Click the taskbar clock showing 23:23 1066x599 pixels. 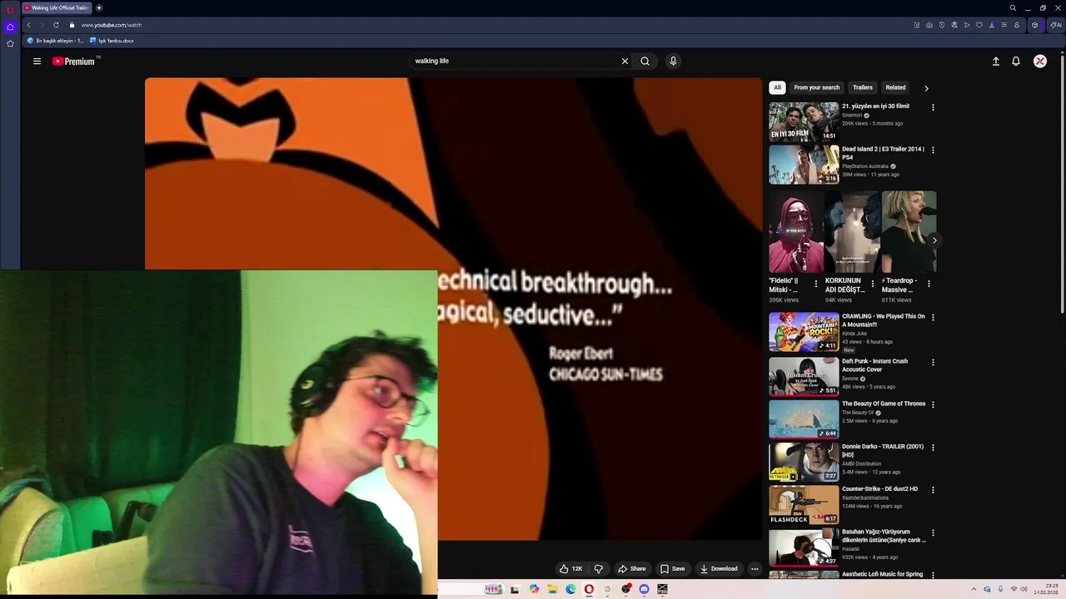coord(1046,589)
